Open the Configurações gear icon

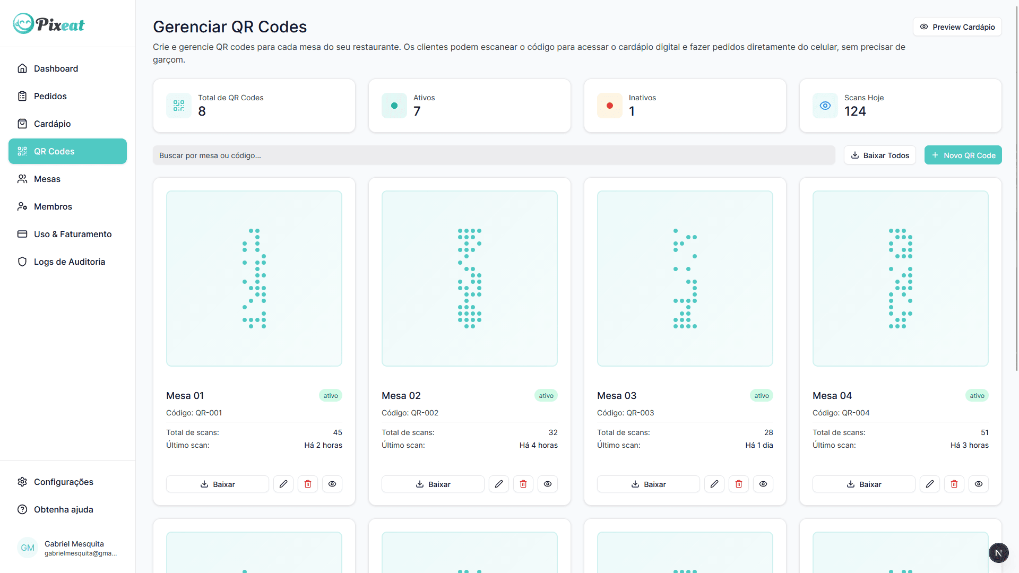(x=22, y=482)
